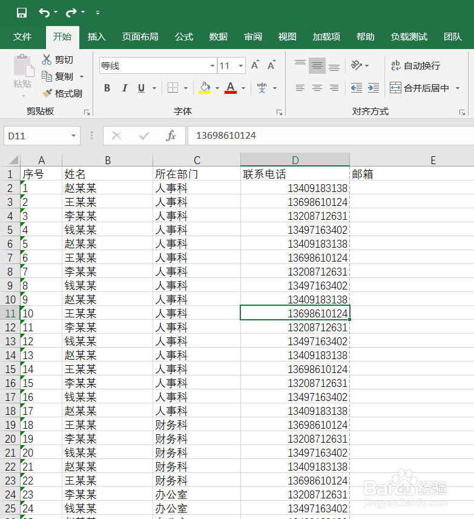
Task: Switch to the 视图 tab
Action: point(287,36)
